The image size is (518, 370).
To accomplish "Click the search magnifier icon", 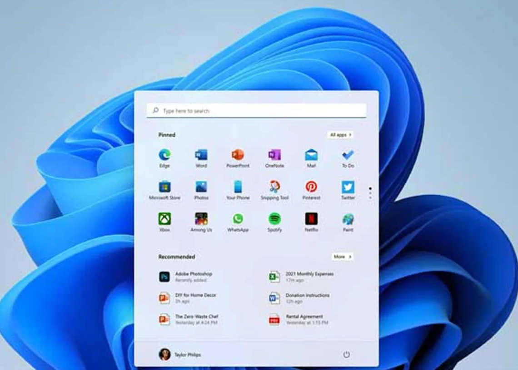I will coord(155,110).
